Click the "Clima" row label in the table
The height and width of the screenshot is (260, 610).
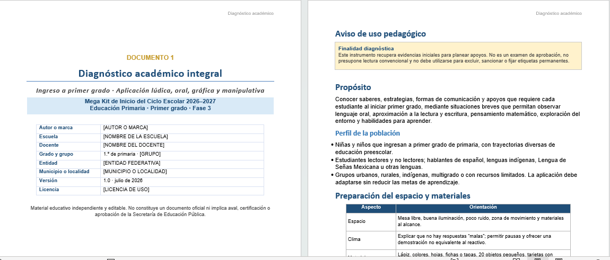click(x=354, y=239)
